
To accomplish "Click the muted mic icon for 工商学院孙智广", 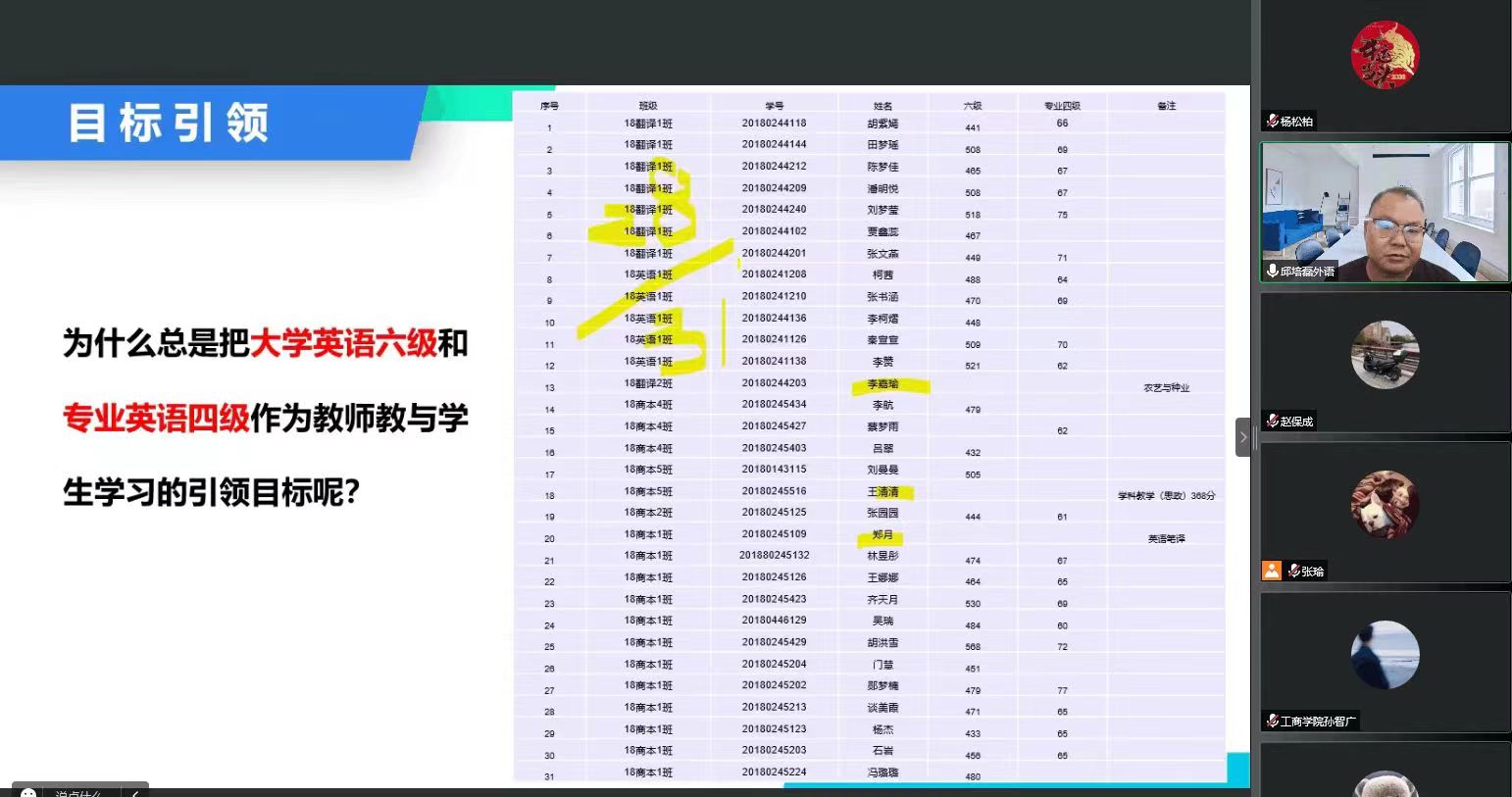I will click(x=1273, y=722).
